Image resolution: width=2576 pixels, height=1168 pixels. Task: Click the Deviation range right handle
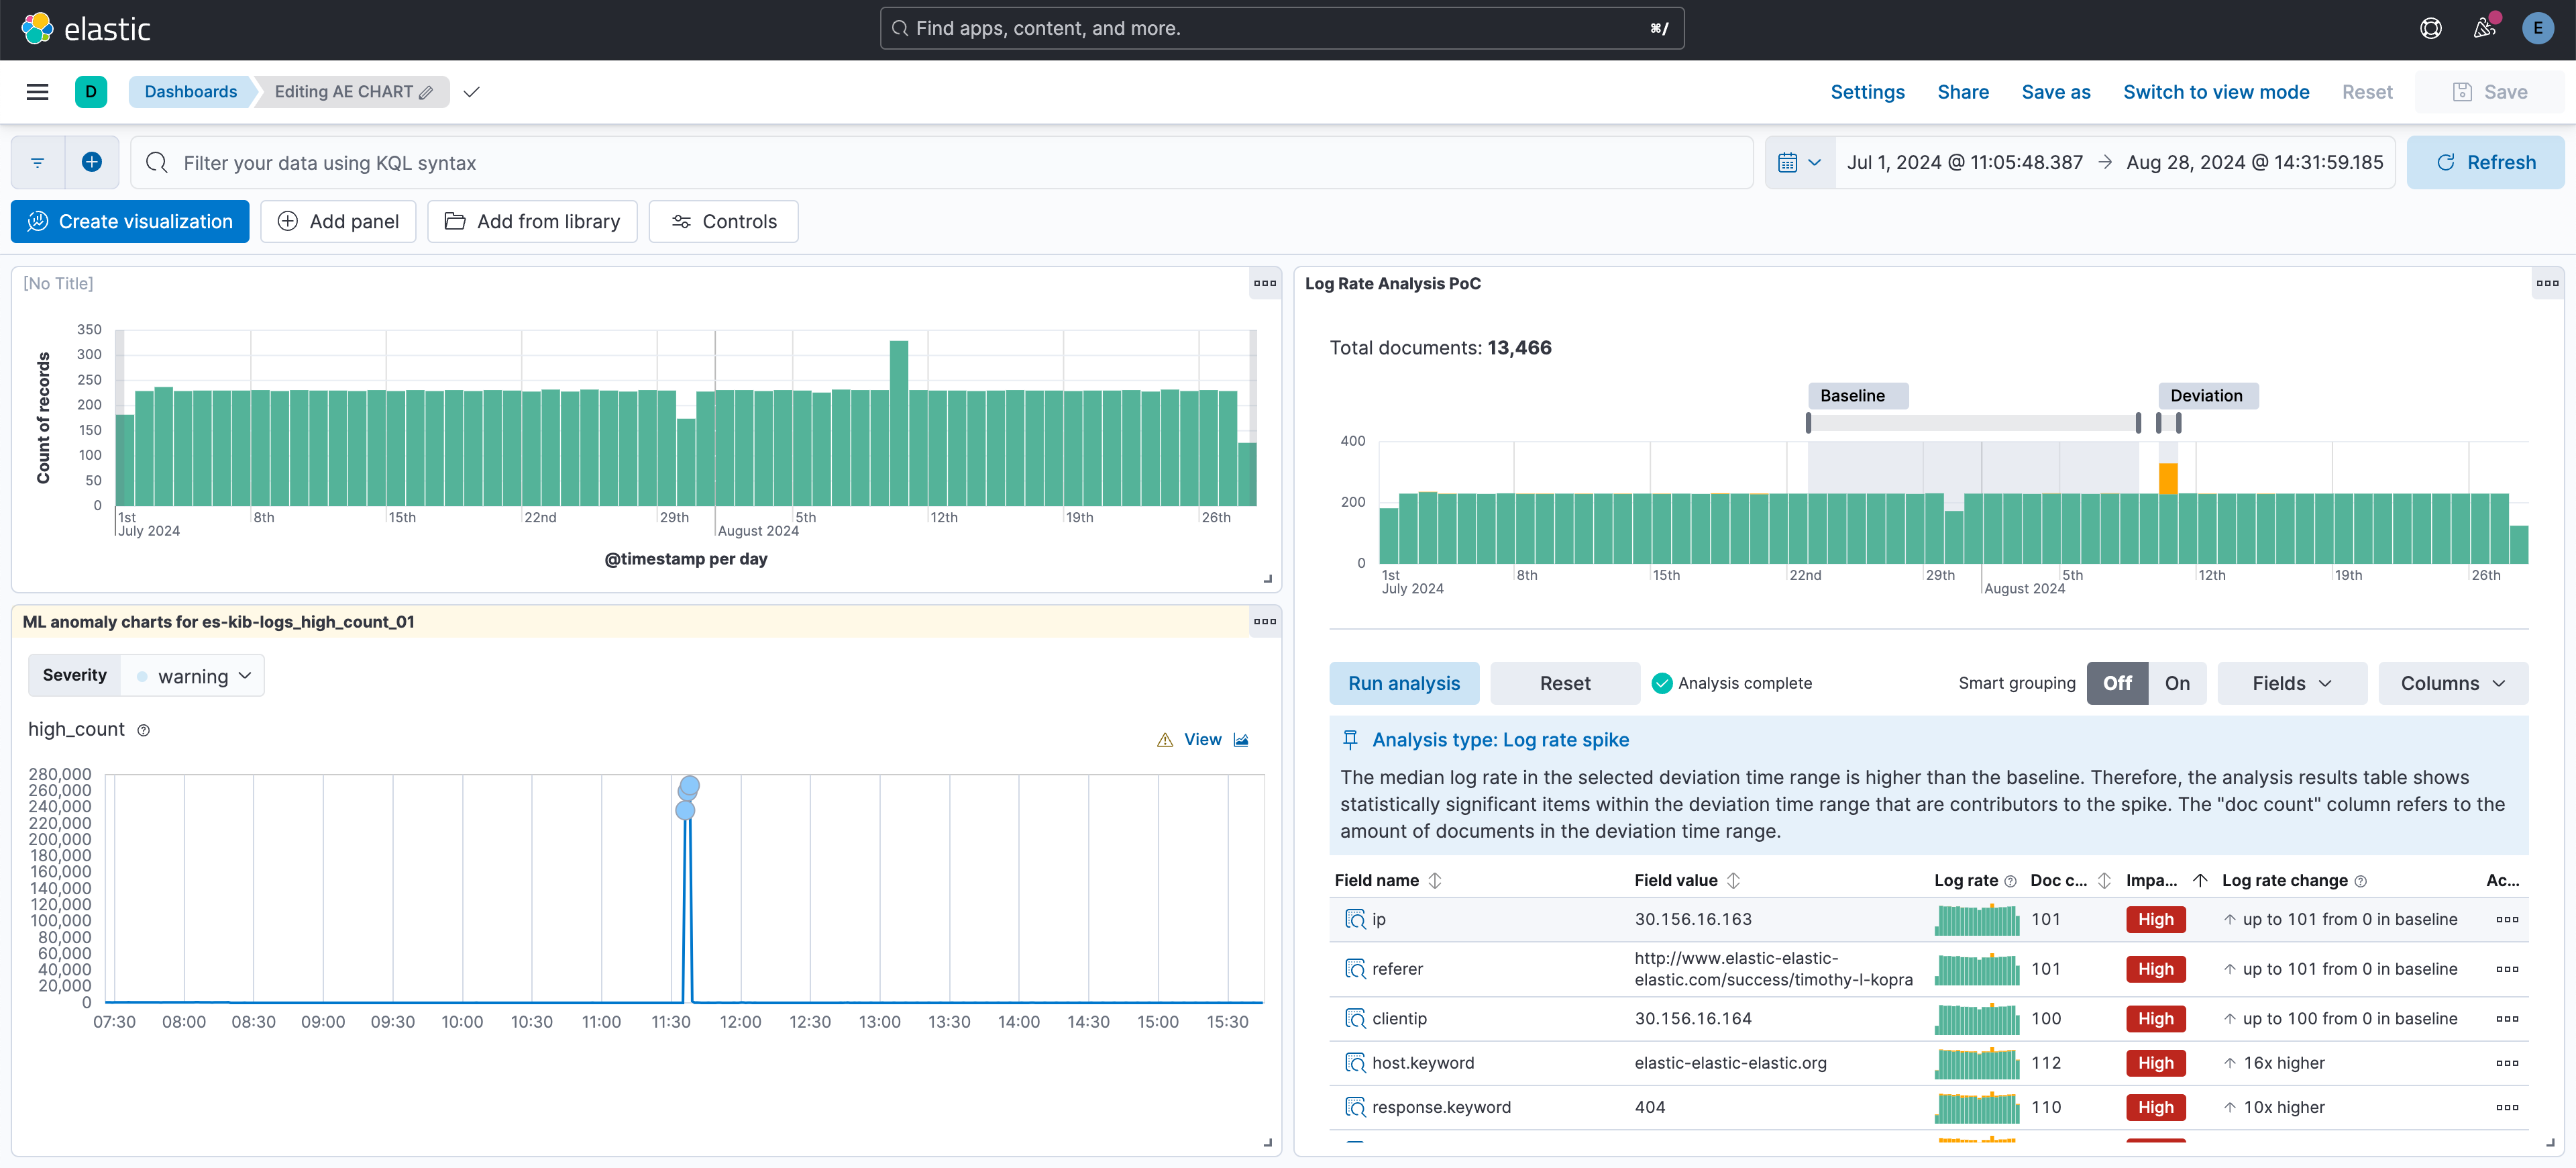point(2178,422)
